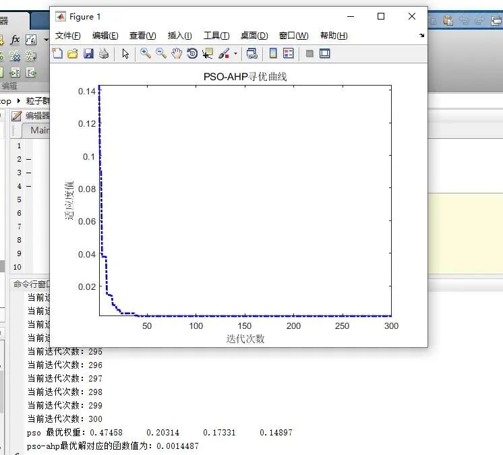Open the 插入(I) menu
The width and height of the screenshot is (503, 455).
[x=179, y=36]
